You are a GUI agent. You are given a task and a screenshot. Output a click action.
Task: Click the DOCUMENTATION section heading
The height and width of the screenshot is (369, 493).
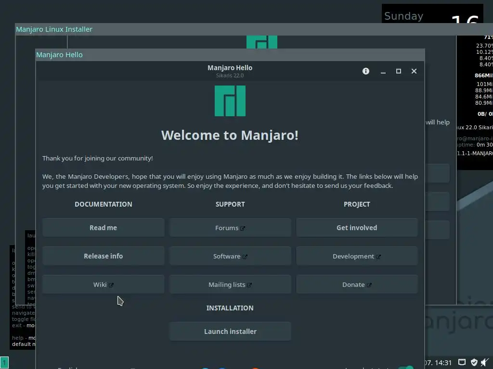point(104,204)
